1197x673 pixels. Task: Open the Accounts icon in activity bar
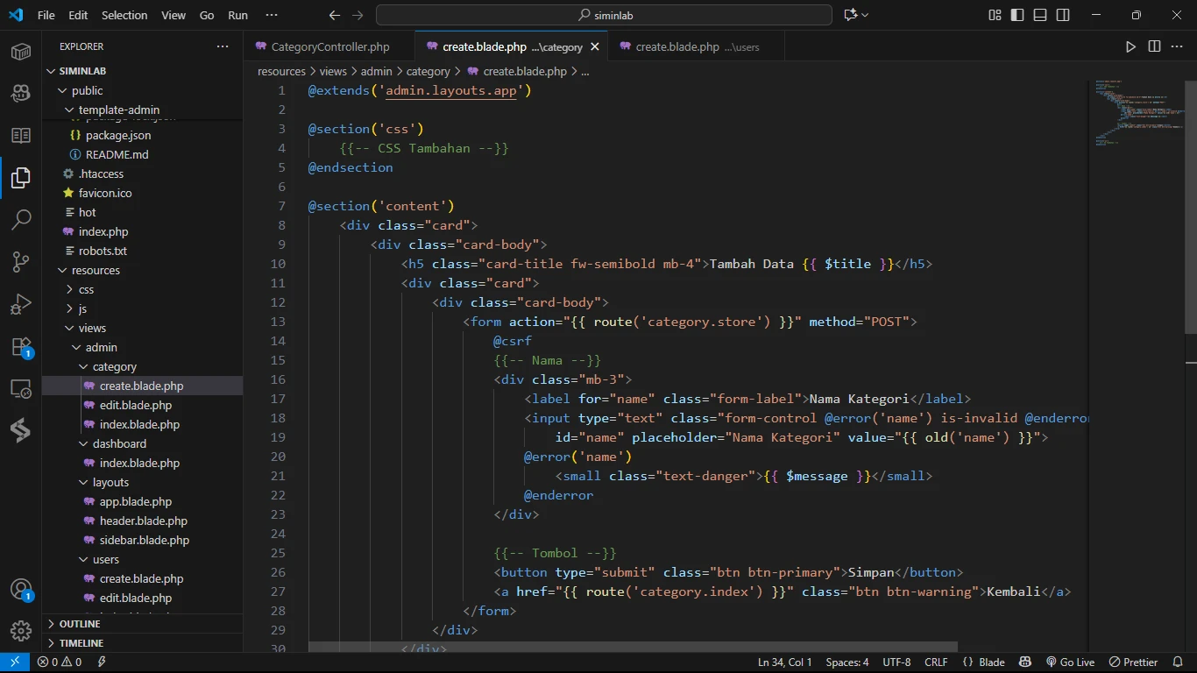(x=21, y=589)
